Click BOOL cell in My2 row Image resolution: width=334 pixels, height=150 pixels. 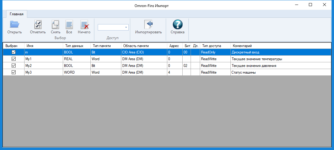tap(77, 66)
